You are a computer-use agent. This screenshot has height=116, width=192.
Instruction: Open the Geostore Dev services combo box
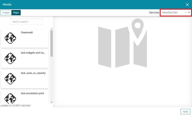[x=172, y=13]
